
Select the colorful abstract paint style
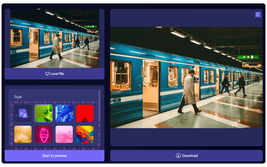85,134
